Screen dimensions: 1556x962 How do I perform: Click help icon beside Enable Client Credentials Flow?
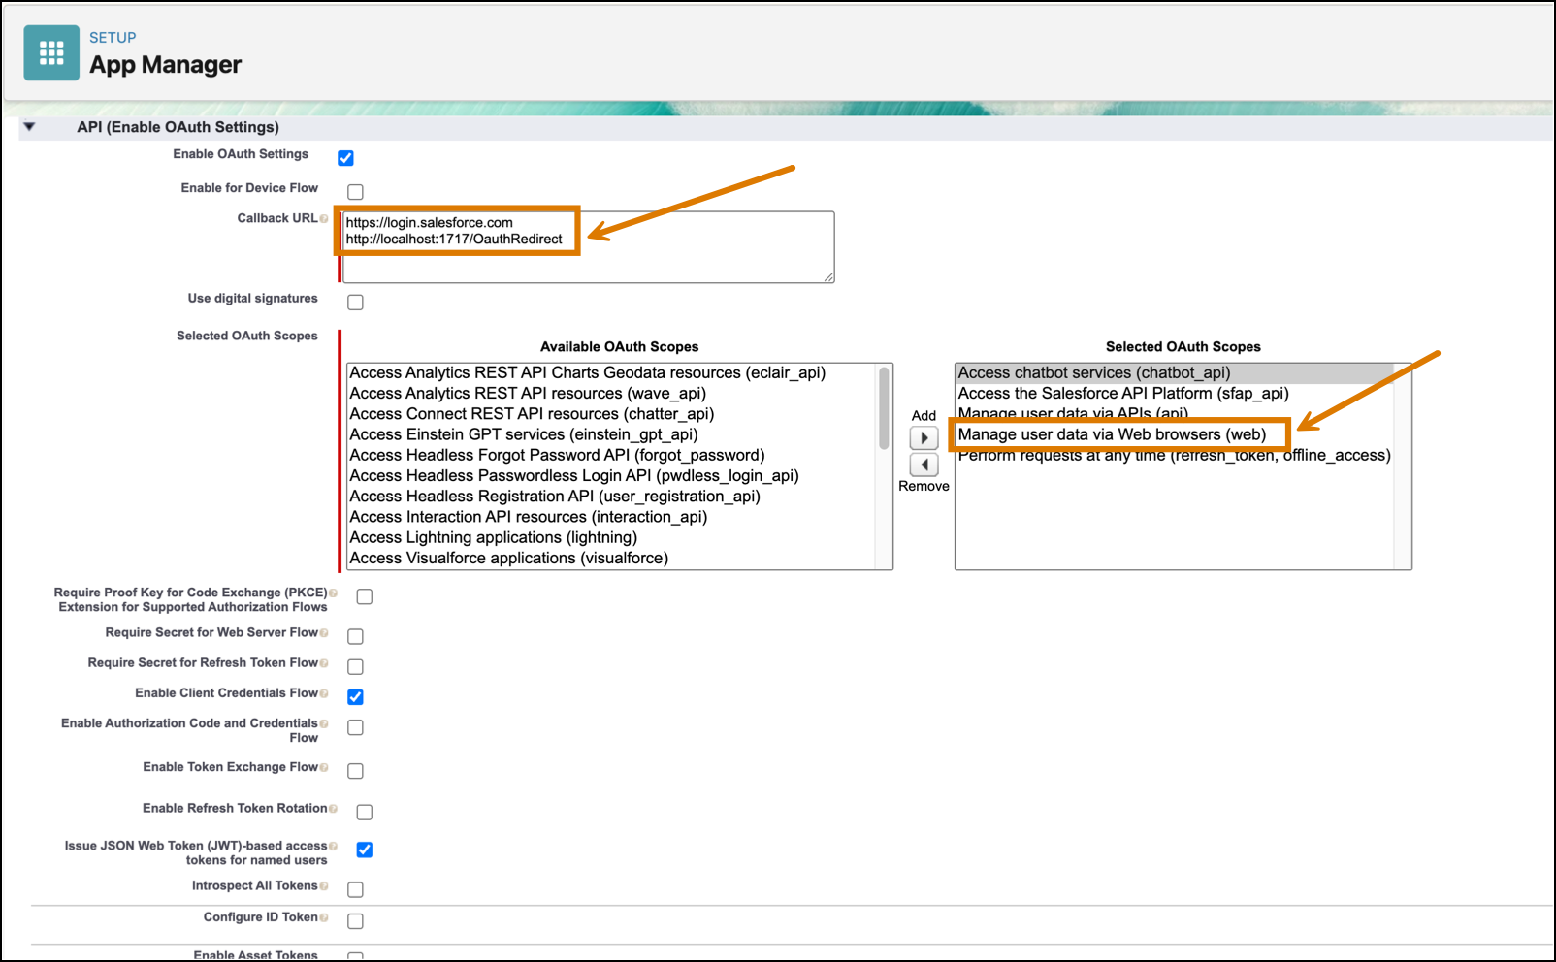point(324,693)
